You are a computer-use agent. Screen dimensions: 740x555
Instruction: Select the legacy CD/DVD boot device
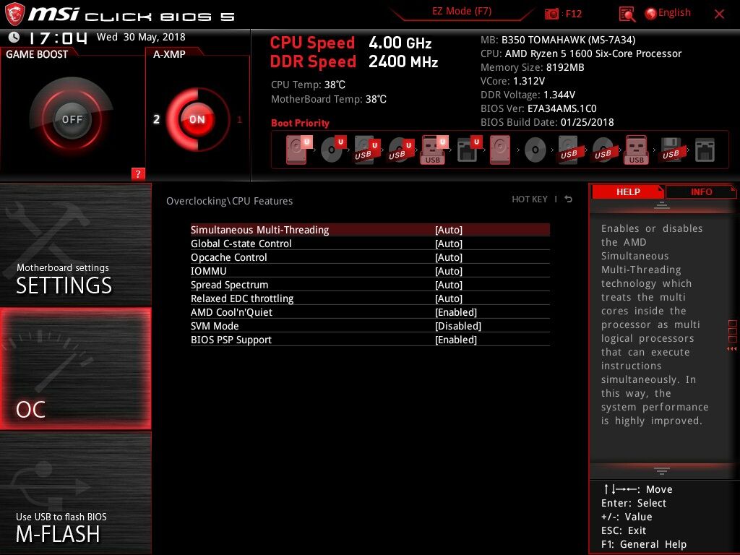tap(535, 150)
